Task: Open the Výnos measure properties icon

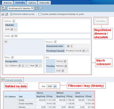Action: pyautogui.click(x=65, y=61)
